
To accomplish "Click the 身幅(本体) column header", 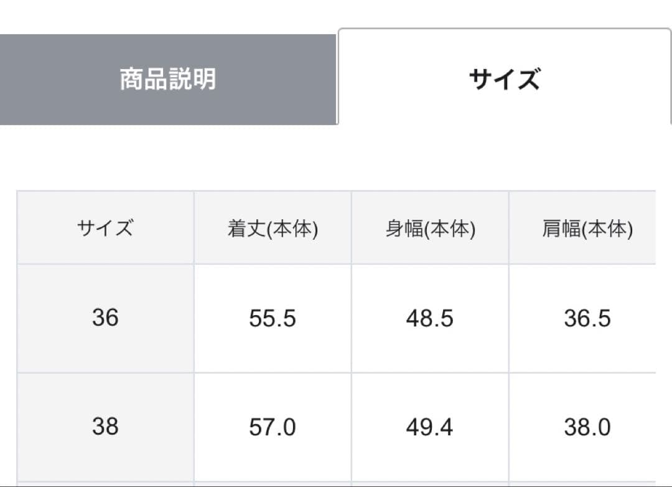I will click(430, 229).
